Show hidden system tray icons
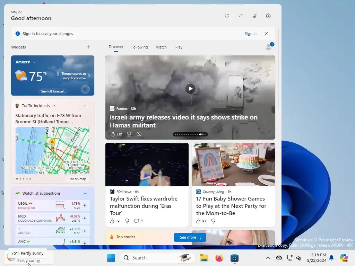 click(268, 258)
